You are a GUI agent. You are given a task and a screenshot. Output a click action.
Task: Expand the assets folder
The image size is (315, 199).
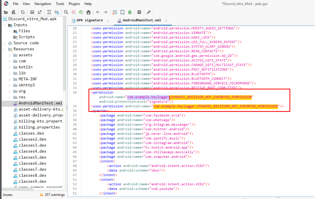click(9, 55)
